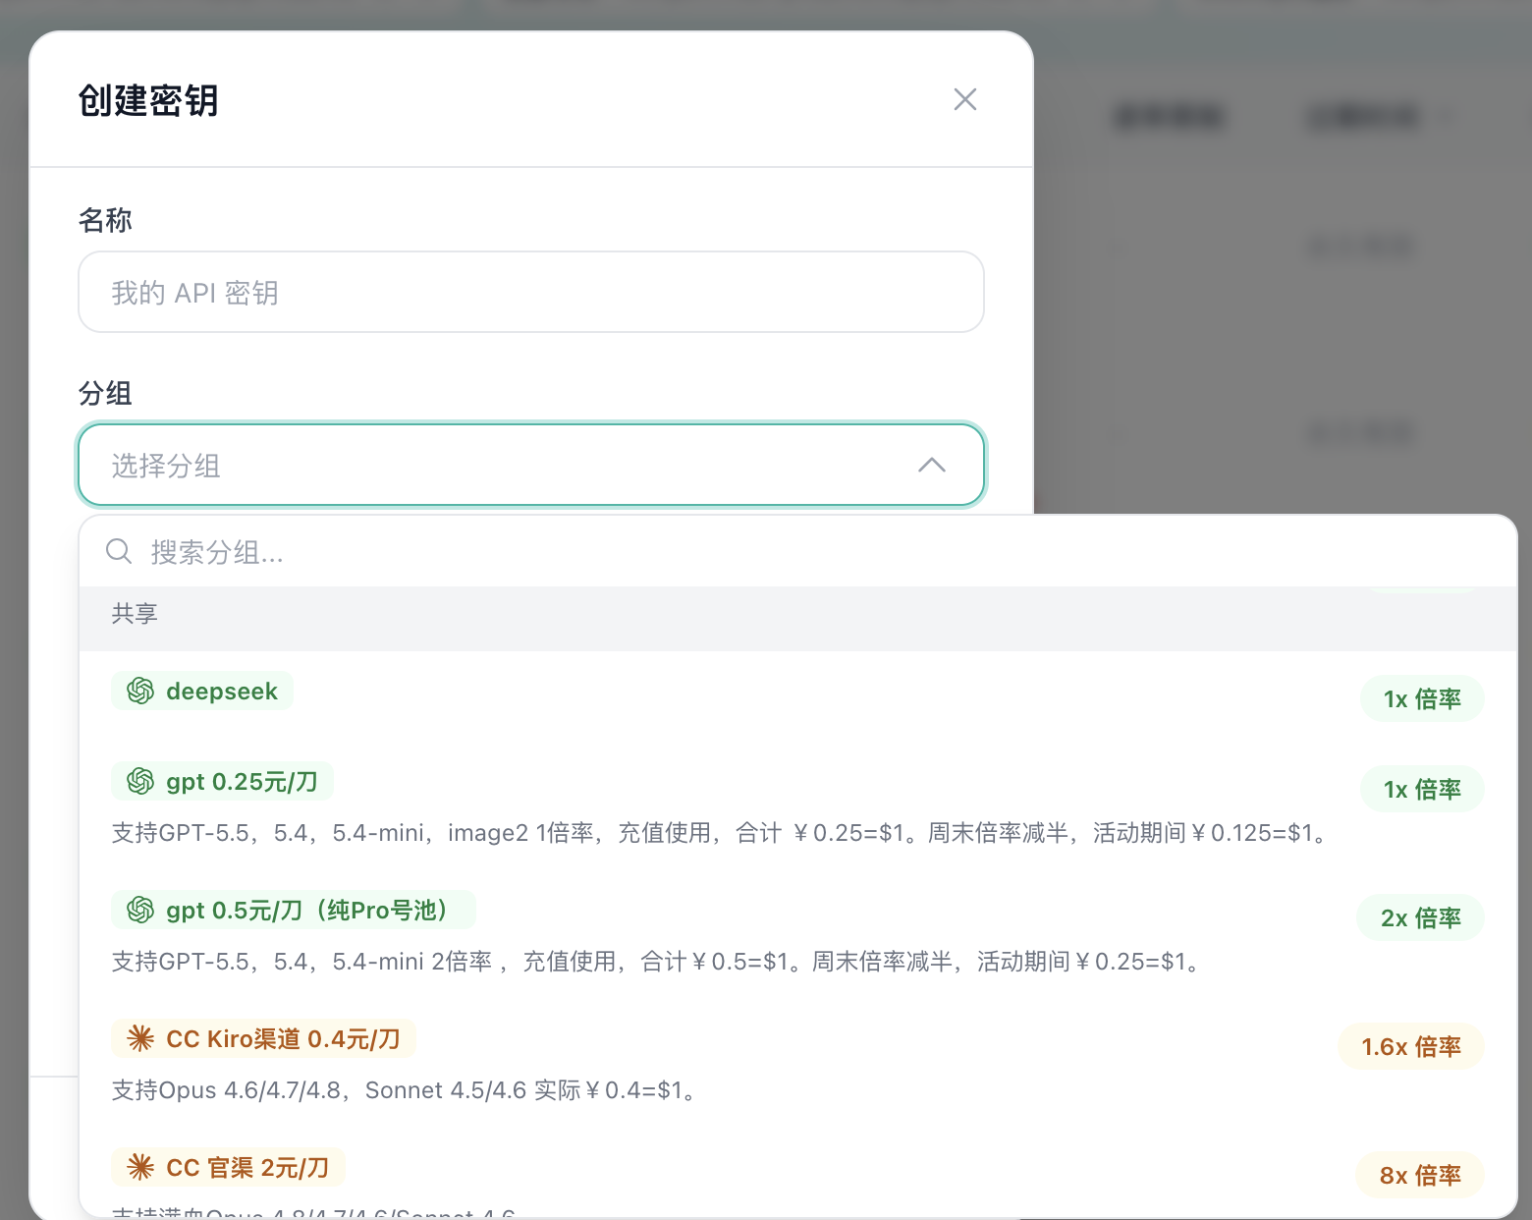
Task: Click the icon beside gpt 0.25元/刀
Action: point(140,782)
